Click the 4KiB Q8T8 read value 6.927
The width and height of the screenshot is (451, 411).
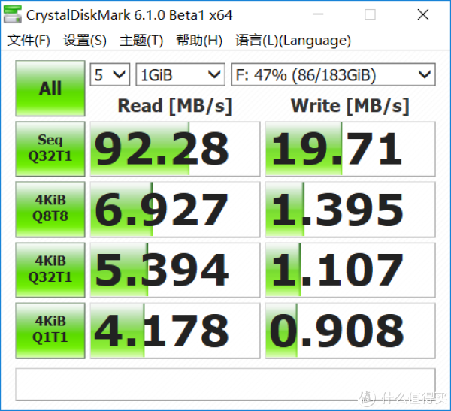click(174, 209)
